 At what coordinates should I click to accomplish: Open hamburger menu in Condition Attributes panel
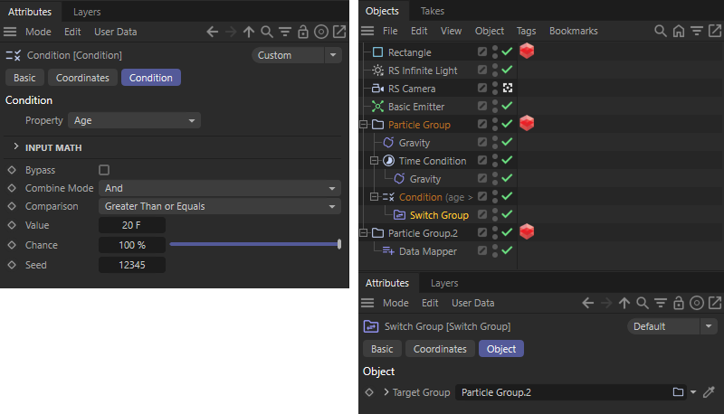click(10, 32)
